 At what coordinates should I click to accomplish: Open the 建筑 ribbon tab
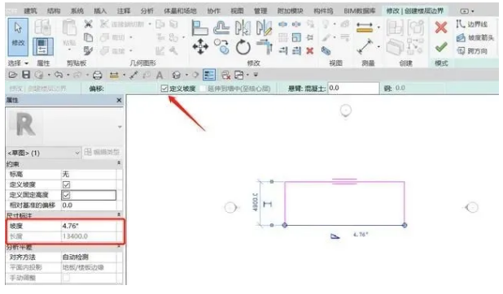pos(30,11)
